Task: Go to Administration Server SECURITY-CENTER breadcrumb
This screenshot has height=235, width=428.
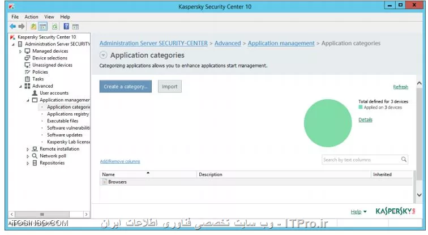Action: 153,43
